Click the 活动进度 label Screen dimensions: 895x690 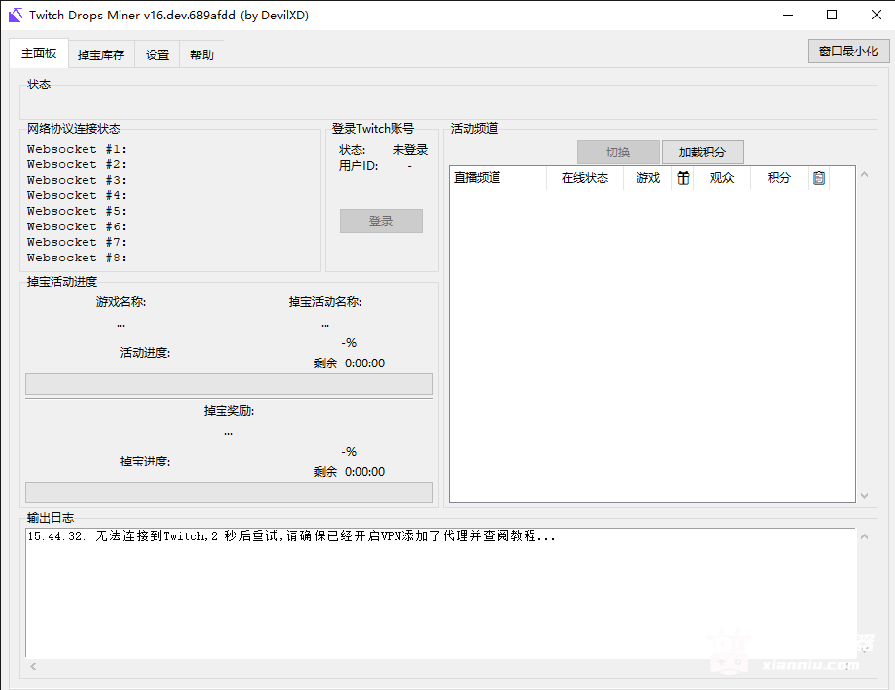tap(145, 353)
